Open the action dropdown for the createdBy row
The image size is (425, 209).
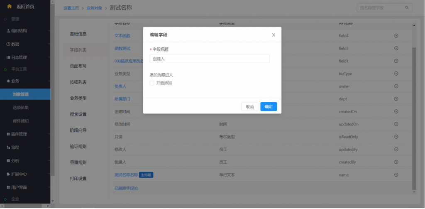tap(396, 162)
